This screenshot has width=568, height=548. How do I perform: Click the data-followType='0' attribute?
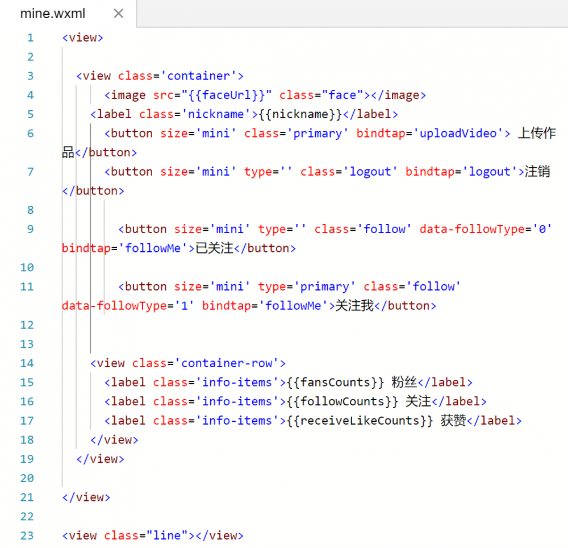pos(486,230)
